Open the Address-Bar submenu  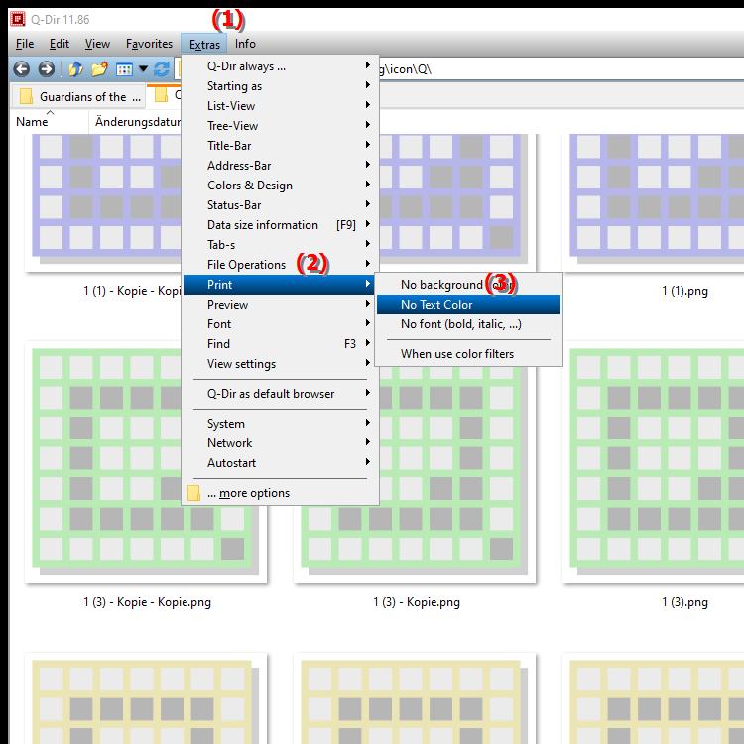[280, 166]
